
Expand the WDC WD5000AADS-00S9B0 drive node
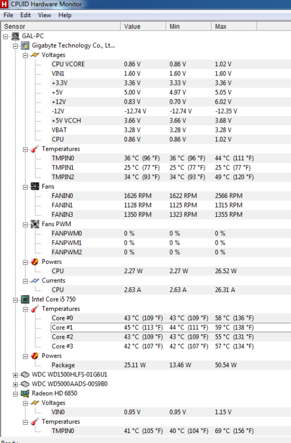tap(16, 384)
